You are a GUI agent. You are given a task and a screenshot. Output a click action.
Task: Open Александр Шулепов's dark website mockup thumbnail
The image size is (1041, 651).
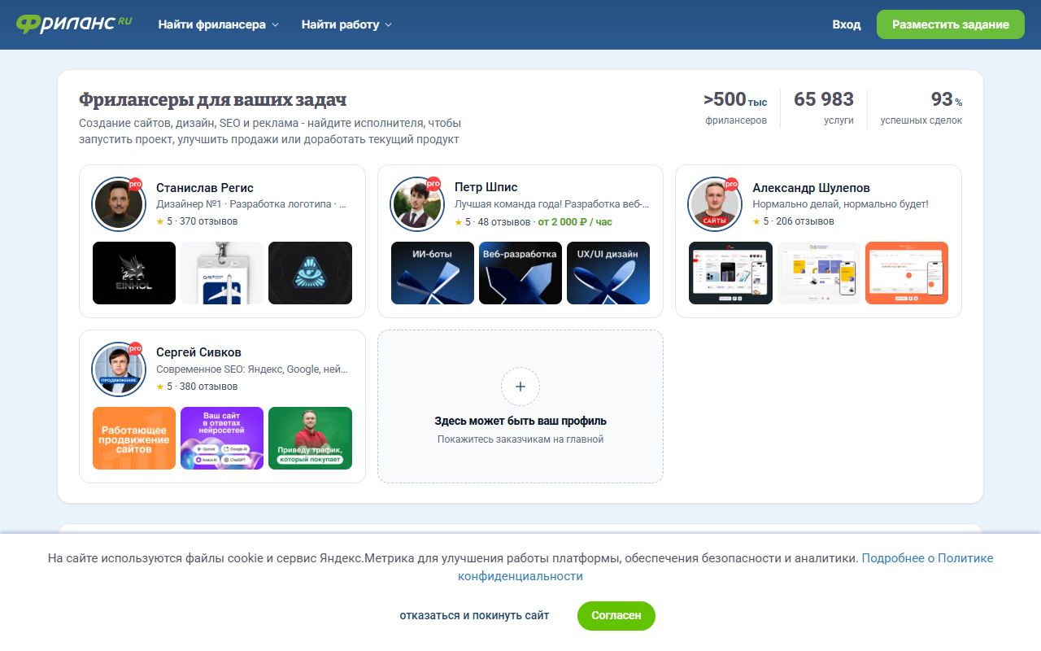[x=730, y=273]
